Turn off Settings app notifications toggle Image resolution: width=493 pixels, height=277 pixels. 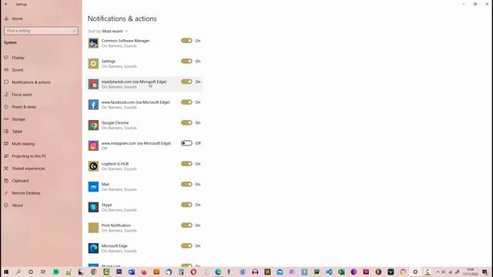[186, 61]
